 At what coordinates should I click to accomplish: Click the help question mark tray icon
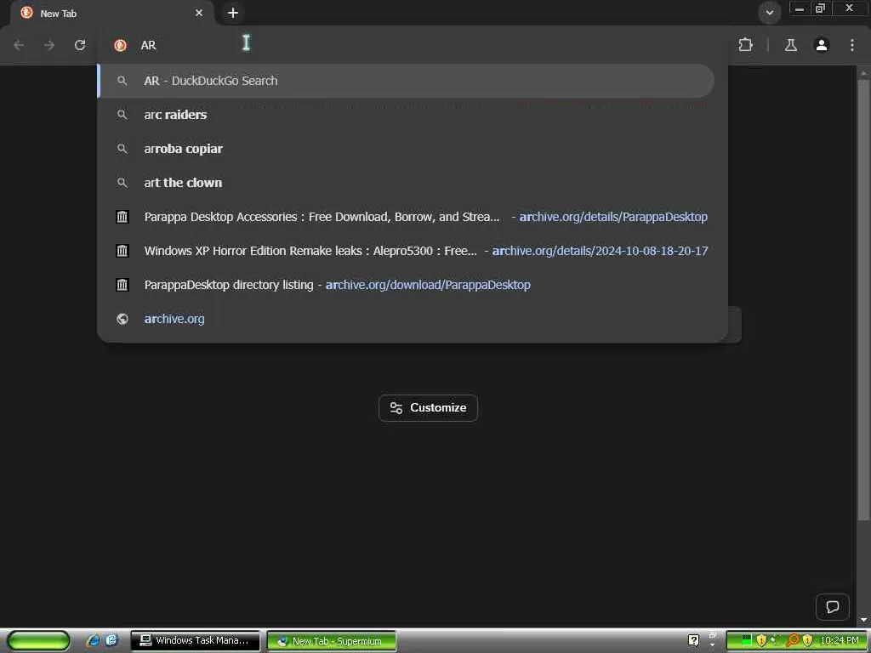coord(694,641)
